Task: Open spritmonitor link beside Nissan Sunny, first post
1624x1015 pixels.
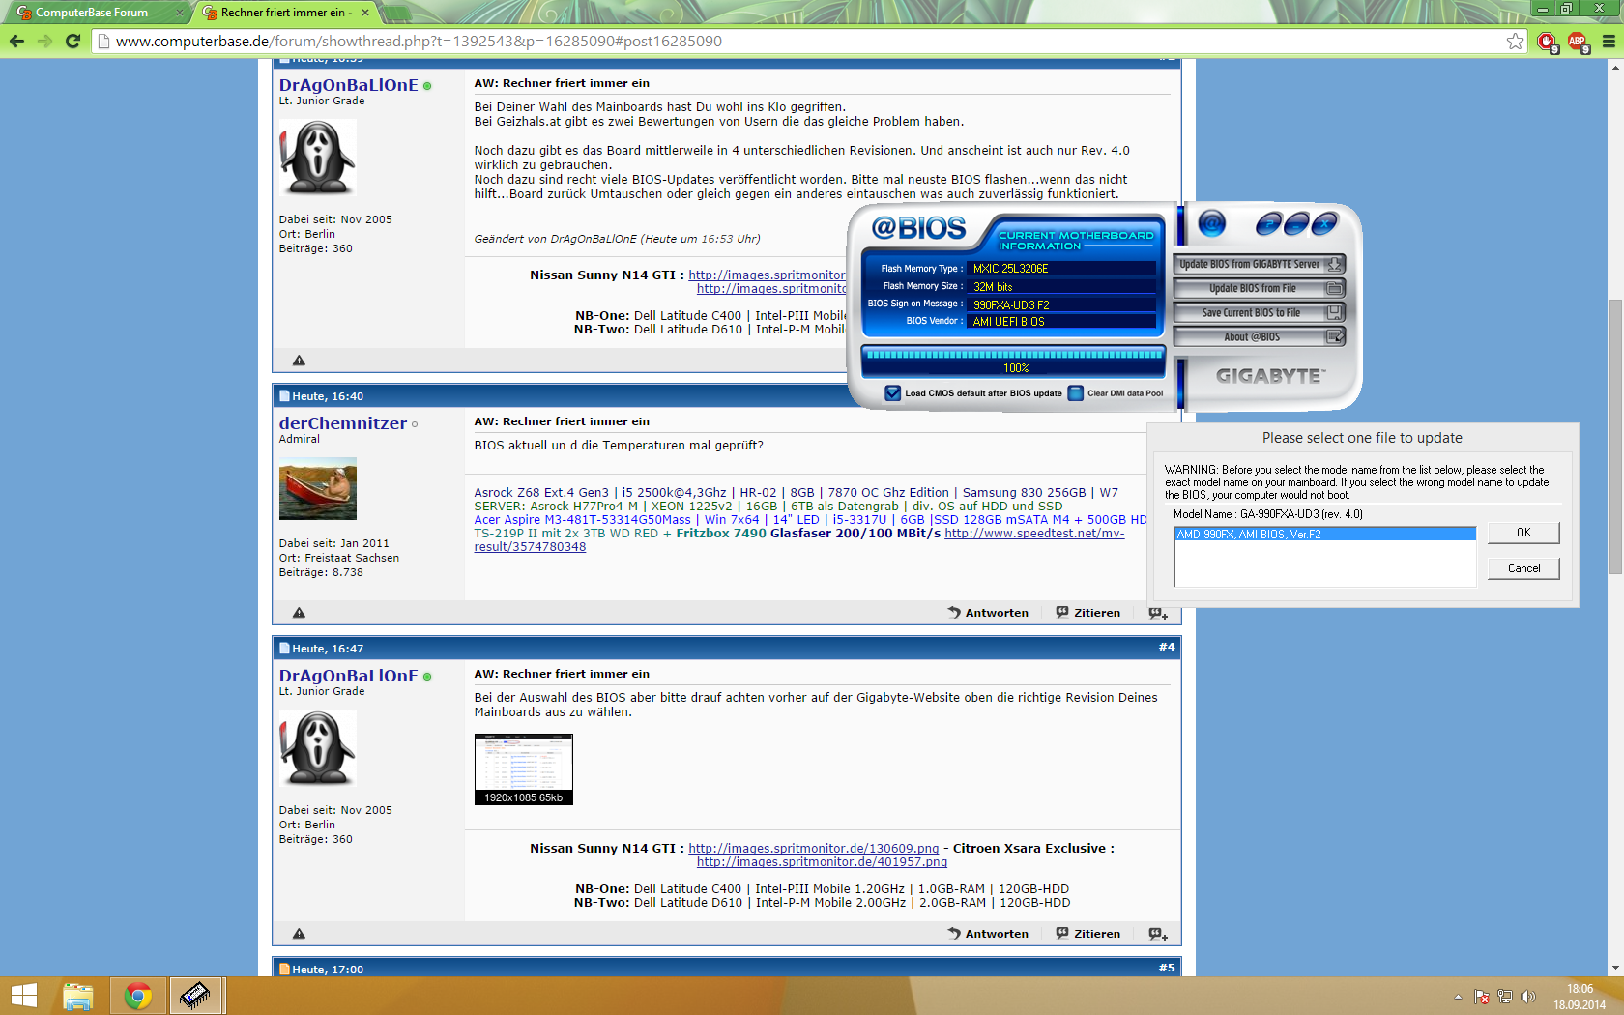Action: 767,275
